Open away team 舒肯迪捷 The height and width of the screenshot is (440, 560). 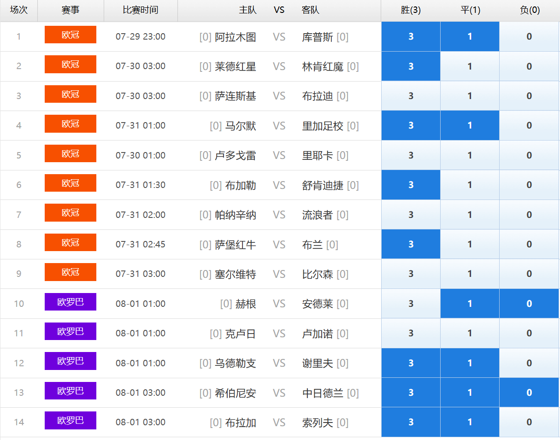tap(323, 185)
